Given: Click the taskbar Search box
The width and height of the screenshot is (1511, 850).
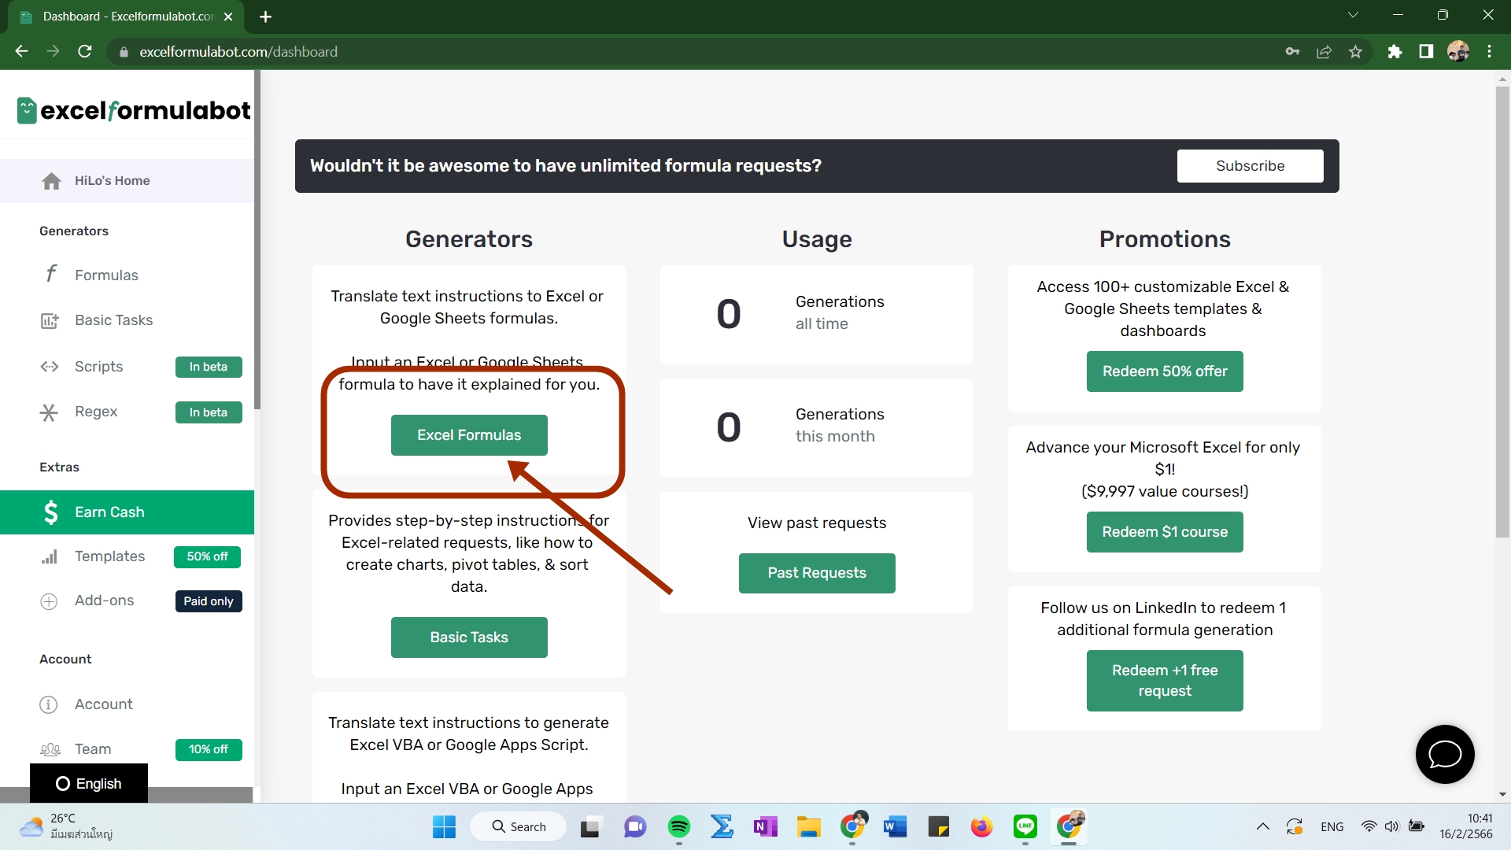Looking at the screenshot, I should point(519,827).
